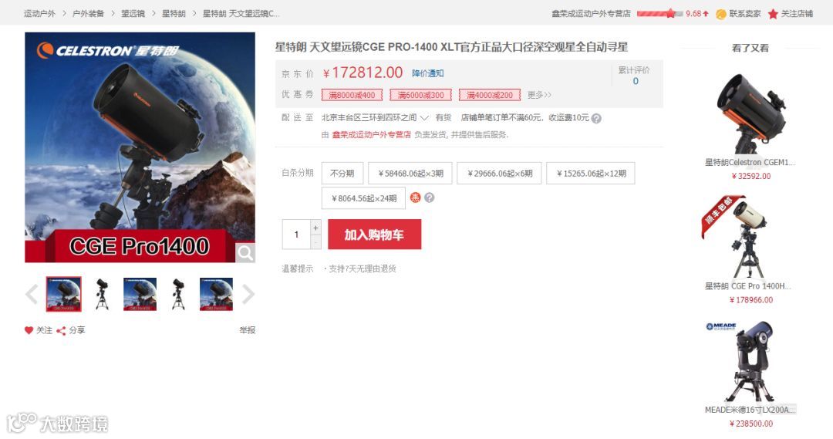
Task: Claim the 满8000减400 coupon
Action: (x=352, y=95)
